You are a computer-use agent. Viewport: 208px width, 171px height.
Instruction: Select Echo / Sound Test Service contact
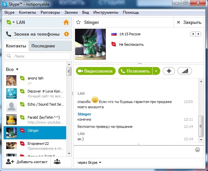tap(35, 107)
